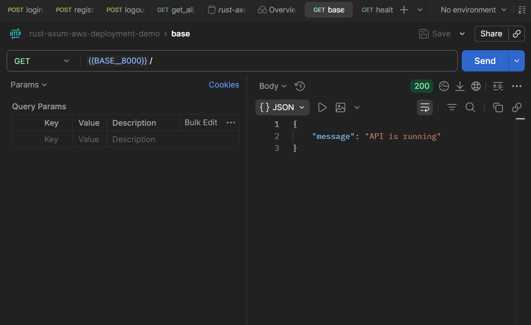Open rust-axum-aws-deployment-demo breadcrumb link
This screenshot has width=531, height=325.
tap(95, 33)
